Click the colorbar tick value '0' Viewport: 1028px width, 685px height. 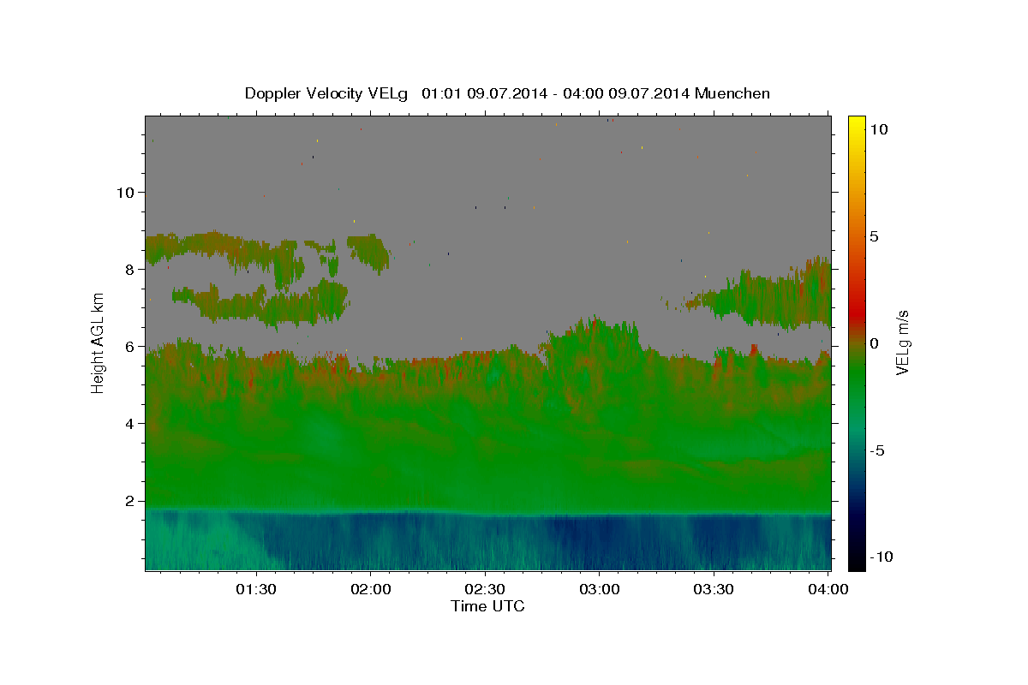874,343
